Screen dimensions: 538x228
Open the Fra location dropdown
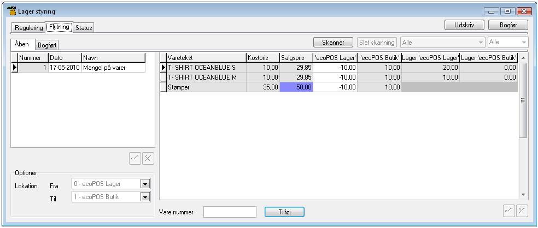pyautogui.click(x=145, y=184)
